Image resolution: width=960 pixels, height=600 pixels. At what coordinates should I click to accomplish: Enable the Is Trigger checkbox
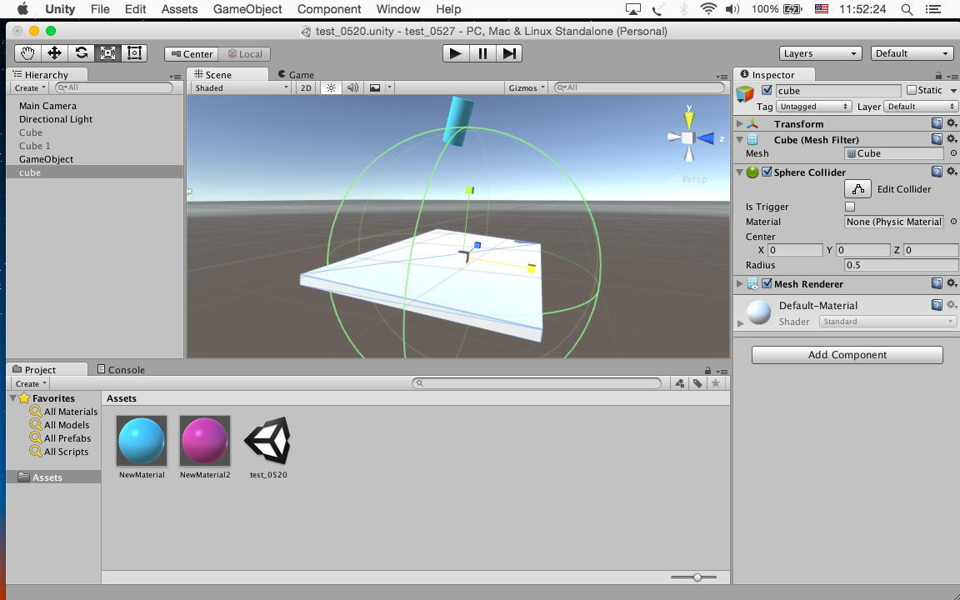coord(850,207)
